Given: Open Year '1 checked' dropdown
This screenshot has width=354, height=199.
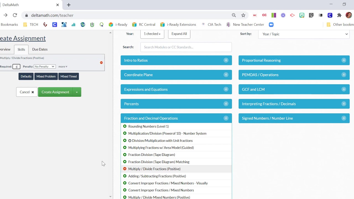Looking at the screenshot, I should 152,34.
